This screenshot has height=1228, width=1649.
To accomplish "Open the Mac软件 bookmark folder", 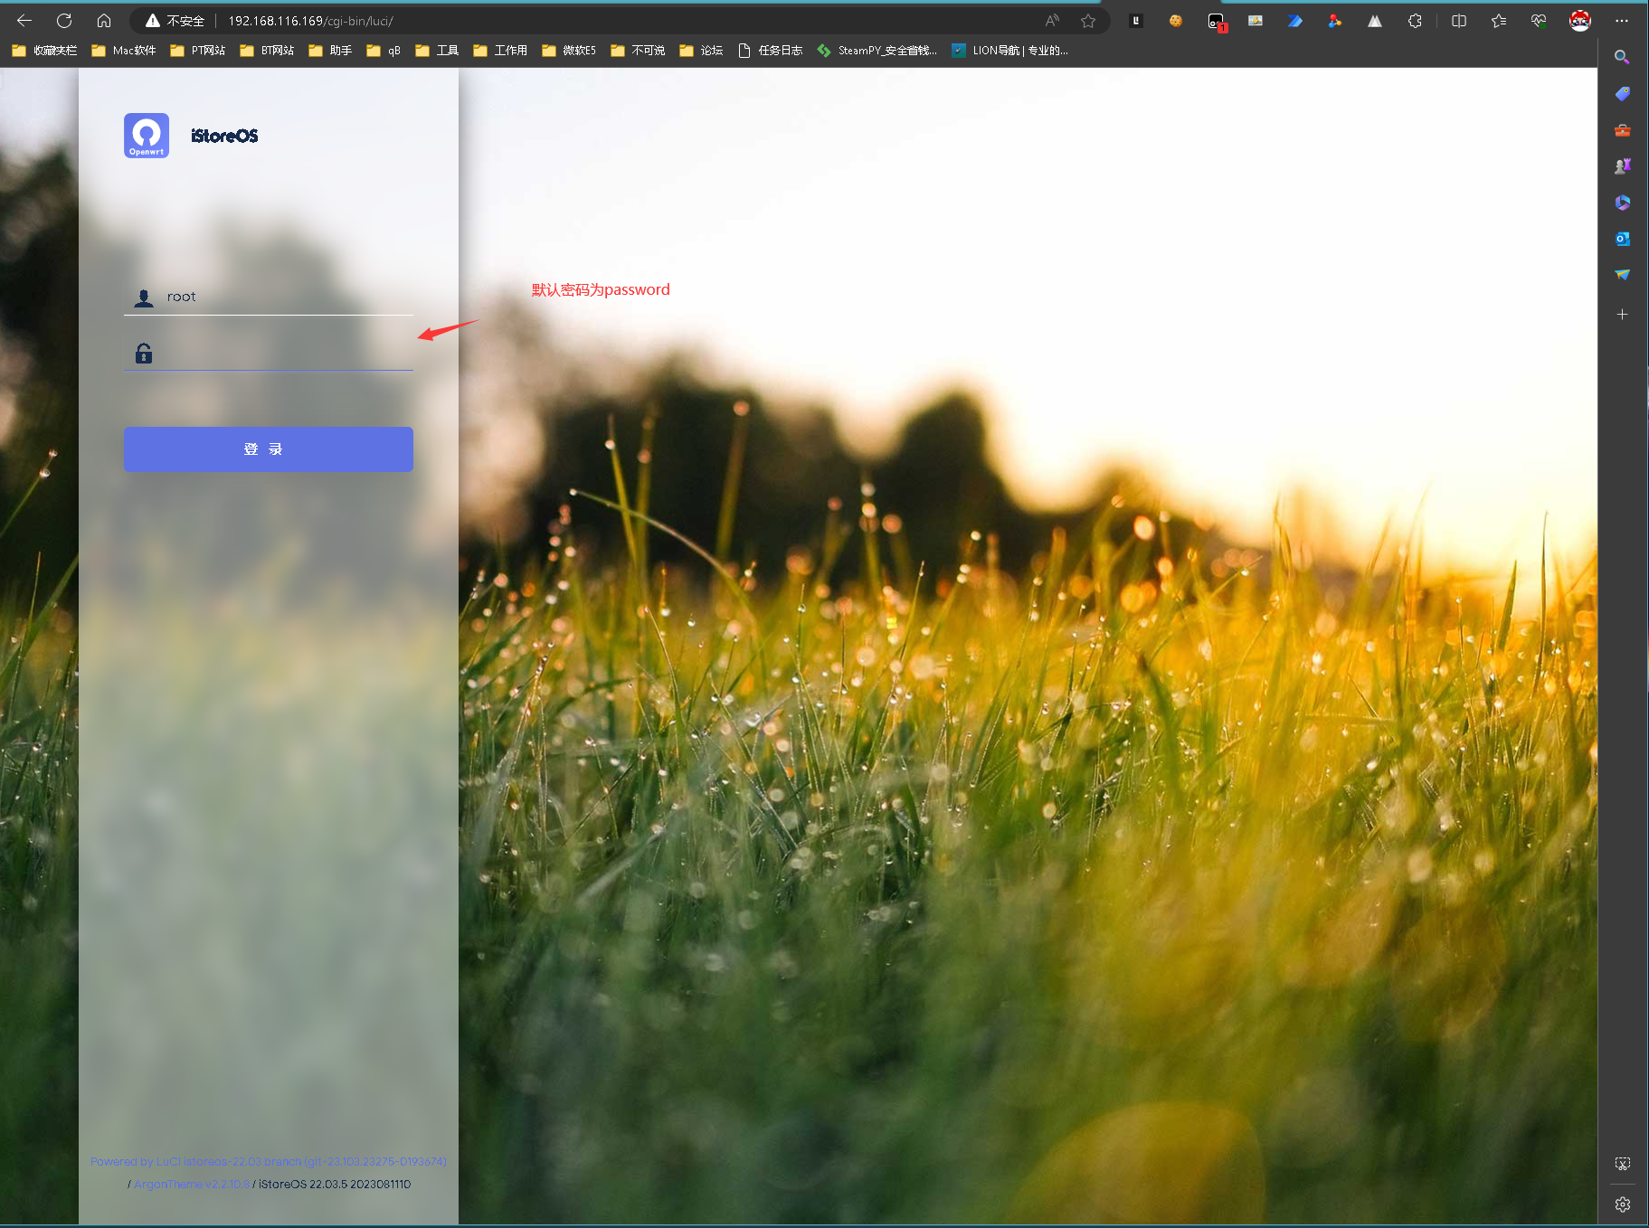I will click(124, 51).
